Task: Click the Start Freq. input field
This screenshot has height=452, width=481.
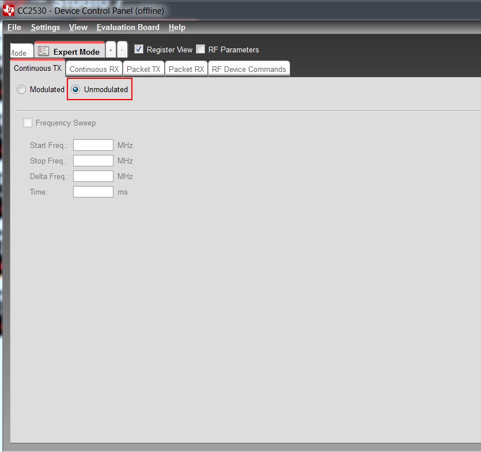Action: pyautogui.click(x=93, y=145)
